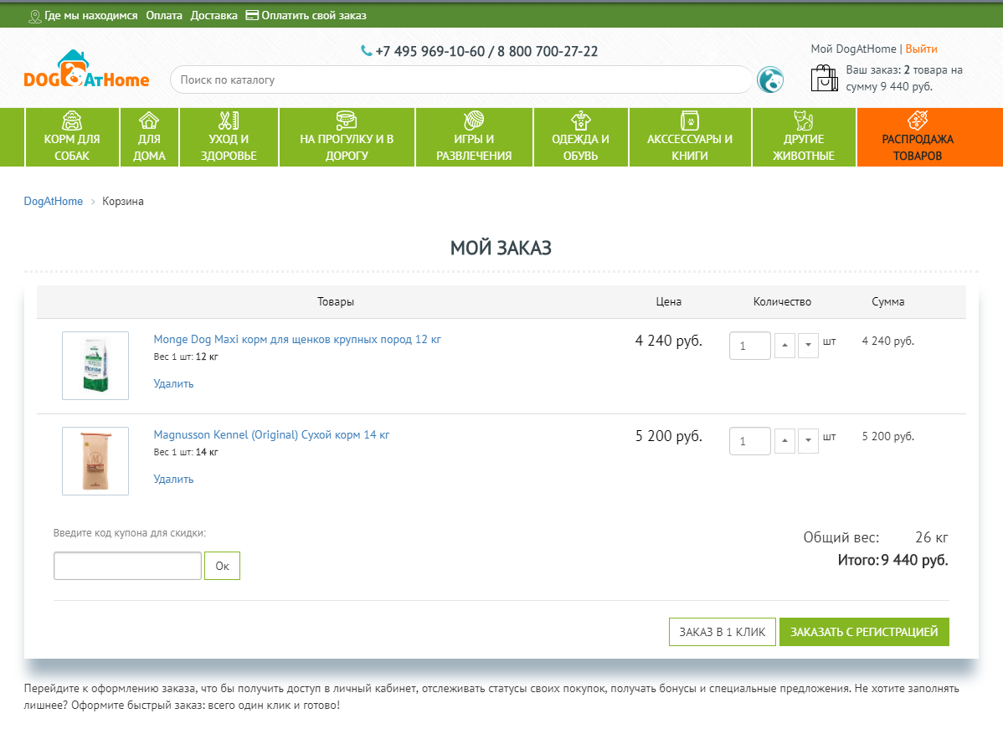This screenshot has width=1003, height=734.
Task: Click Заказать с регистрацией button
Action: 864,632
